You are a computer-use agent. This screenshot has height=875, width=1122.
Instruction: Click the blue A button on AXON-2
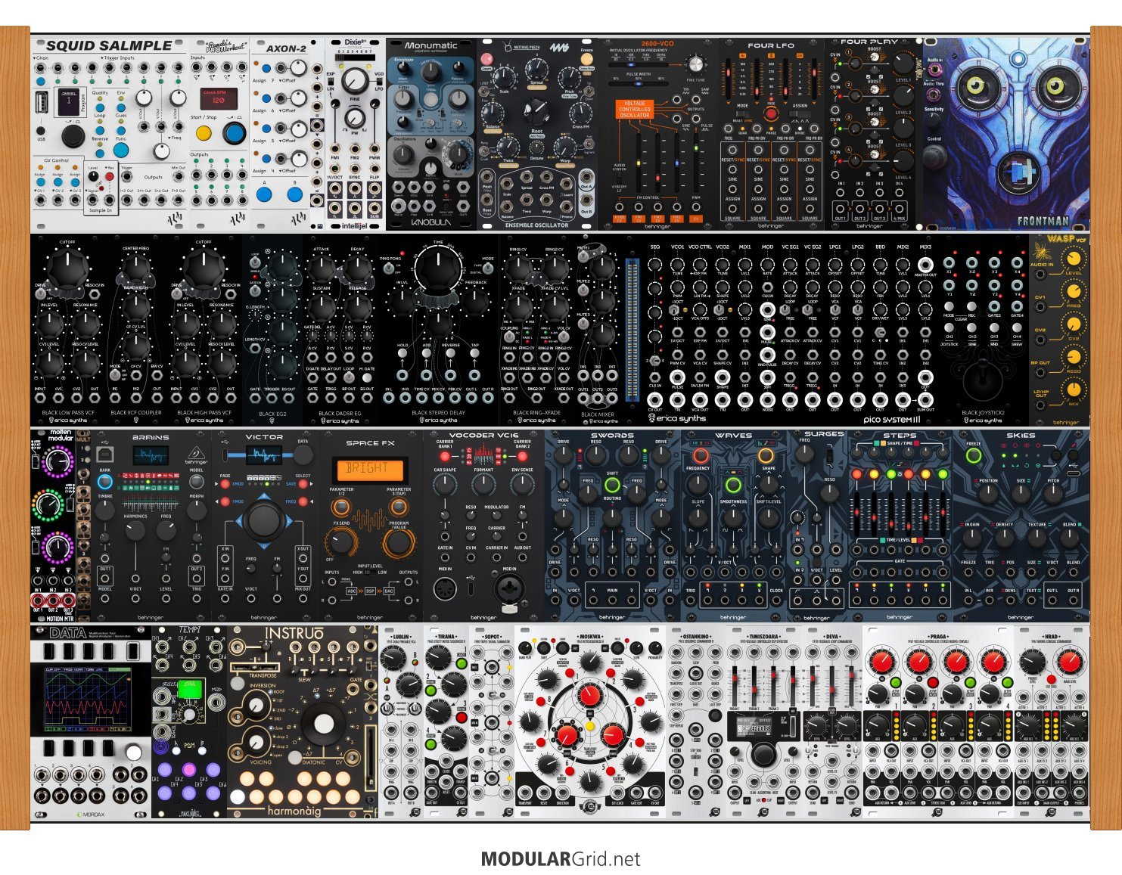(264, 194)
